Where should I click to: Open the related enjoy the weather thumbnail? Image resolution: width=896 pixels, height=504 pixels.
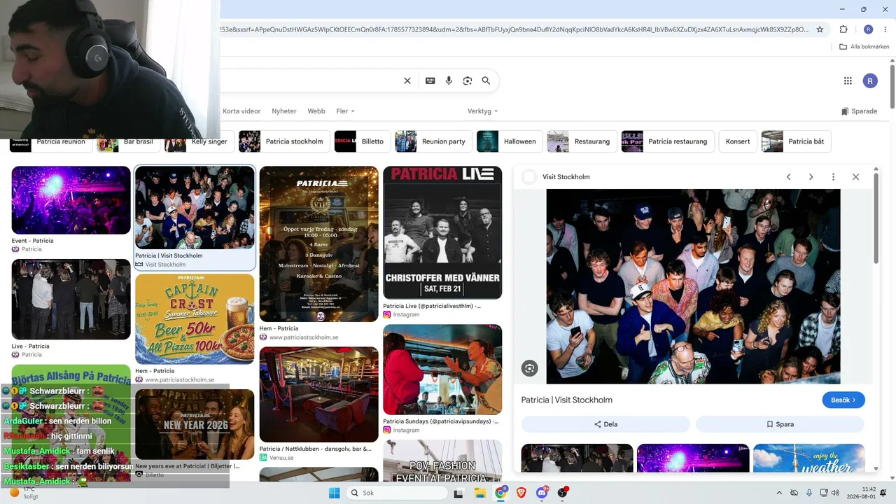pos(809,458)
